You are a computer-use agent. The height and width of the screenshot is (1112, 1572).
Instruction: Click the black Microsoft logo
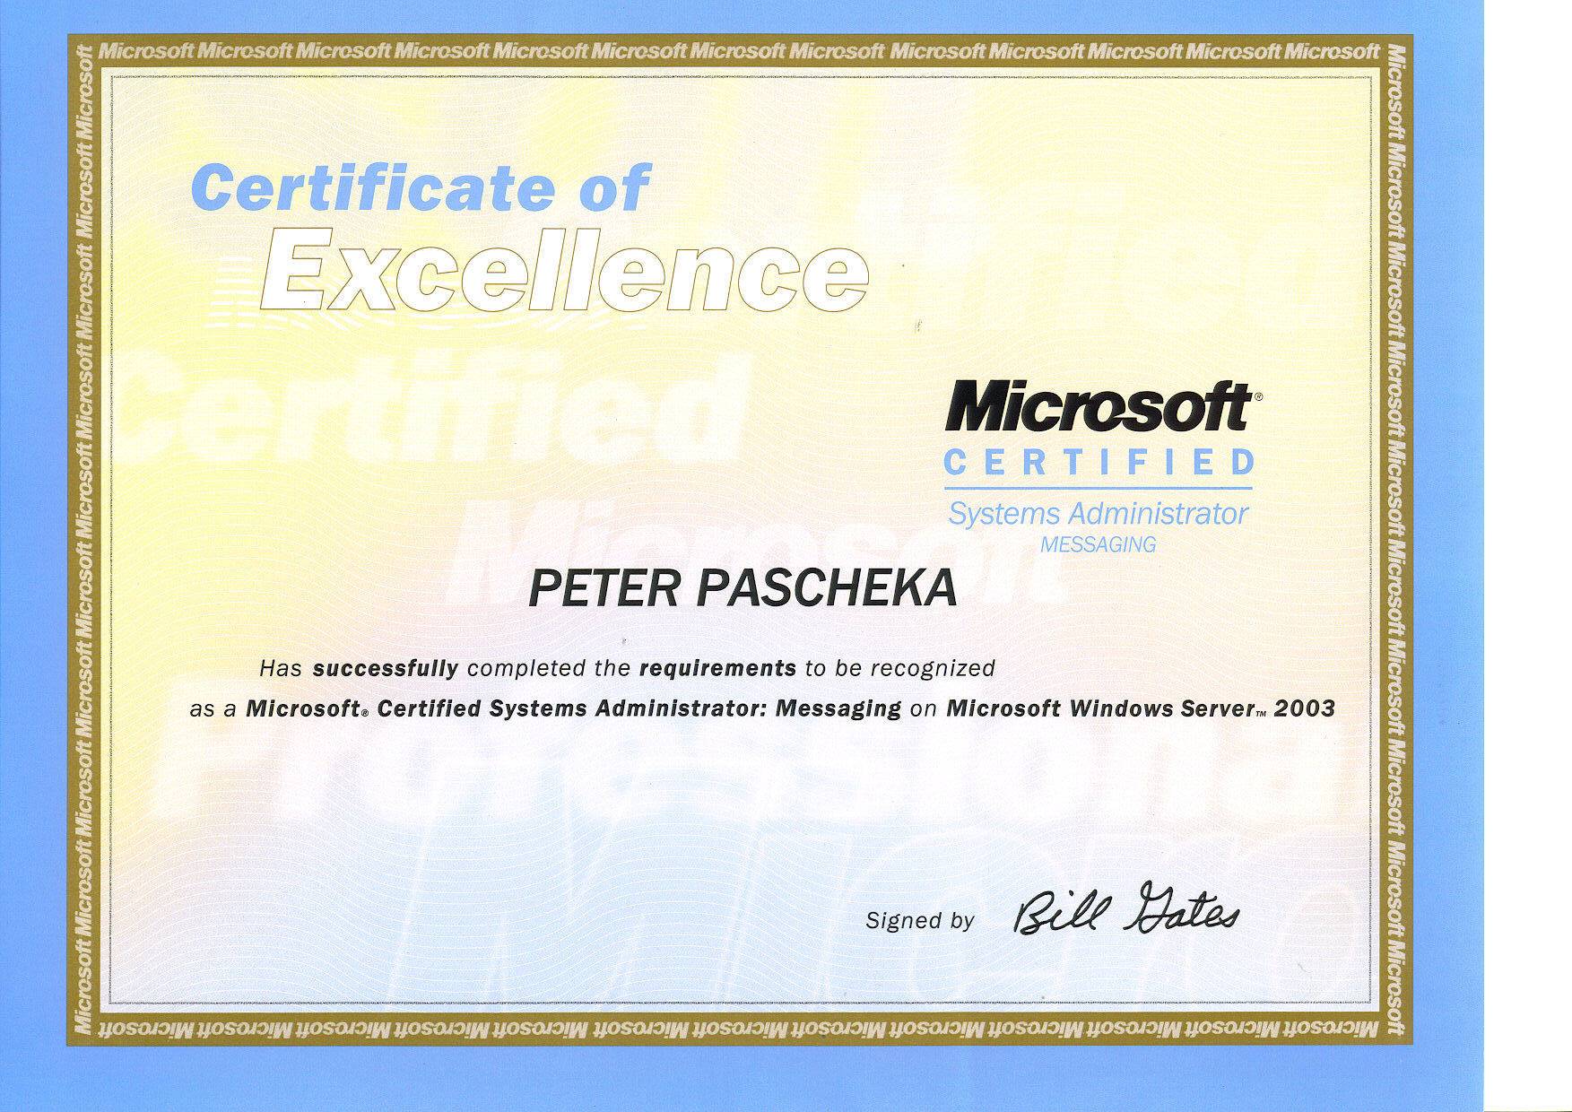1096,408
